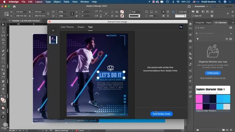Select the Selection tool arrow
The width and height of the screenshot is (235, 132).
(x=3, y=25)
